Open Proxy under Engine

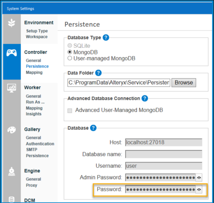31,185
